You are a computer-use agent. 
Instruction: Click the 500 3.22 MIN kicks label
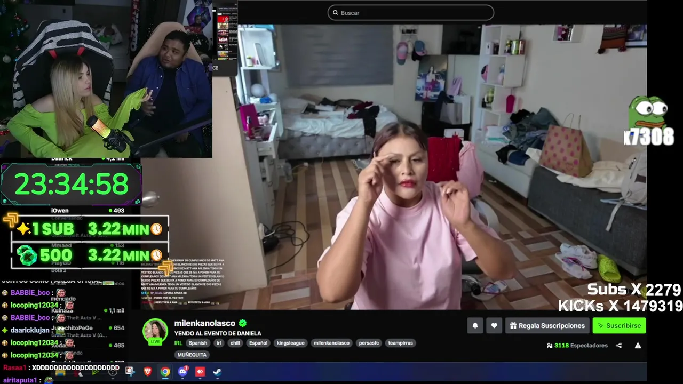(x=90, y=255)
